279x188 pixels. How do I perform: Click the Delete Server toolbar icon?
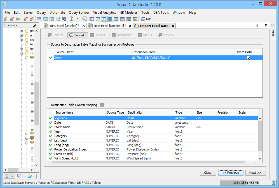pos(12,19)
